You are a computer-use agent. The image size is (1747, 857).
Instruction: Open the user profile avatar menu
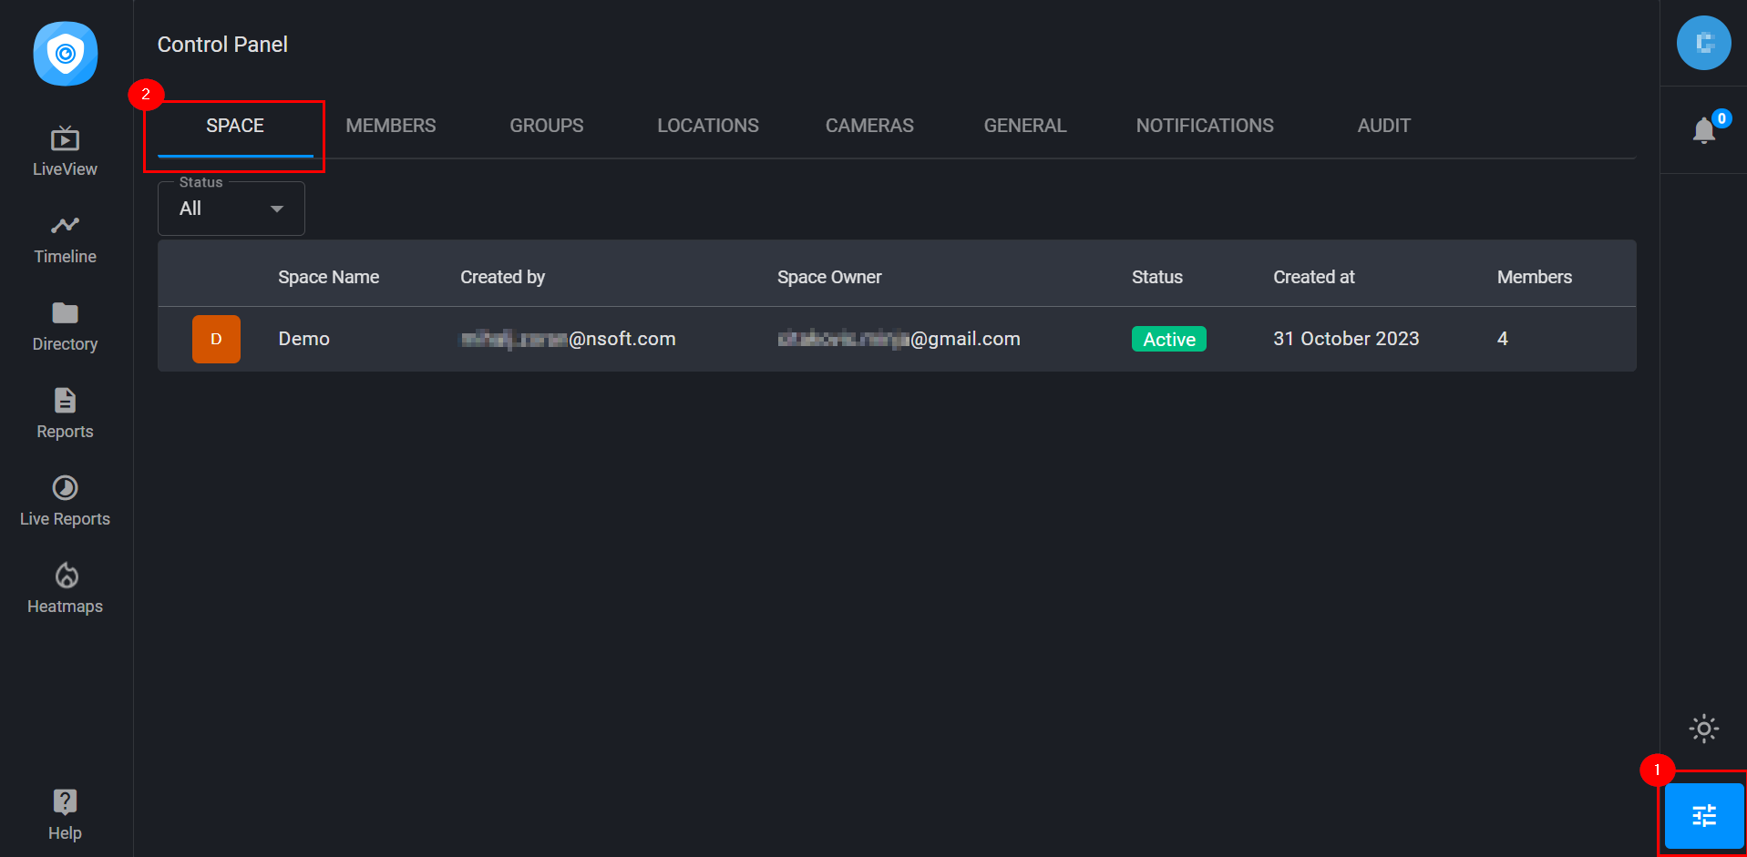pyautogui.click(x=1703, y=43)
